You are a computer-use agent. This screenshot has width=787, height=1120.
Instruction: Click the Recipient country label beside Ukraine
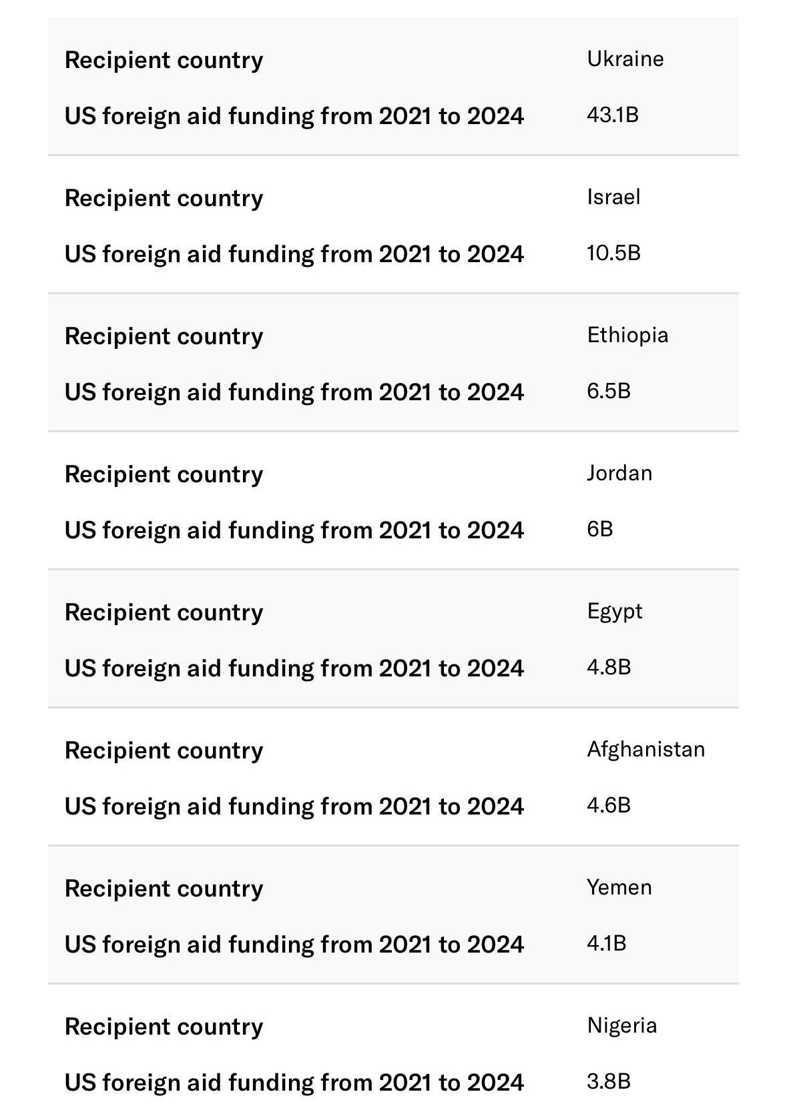[x=164, y=60]
